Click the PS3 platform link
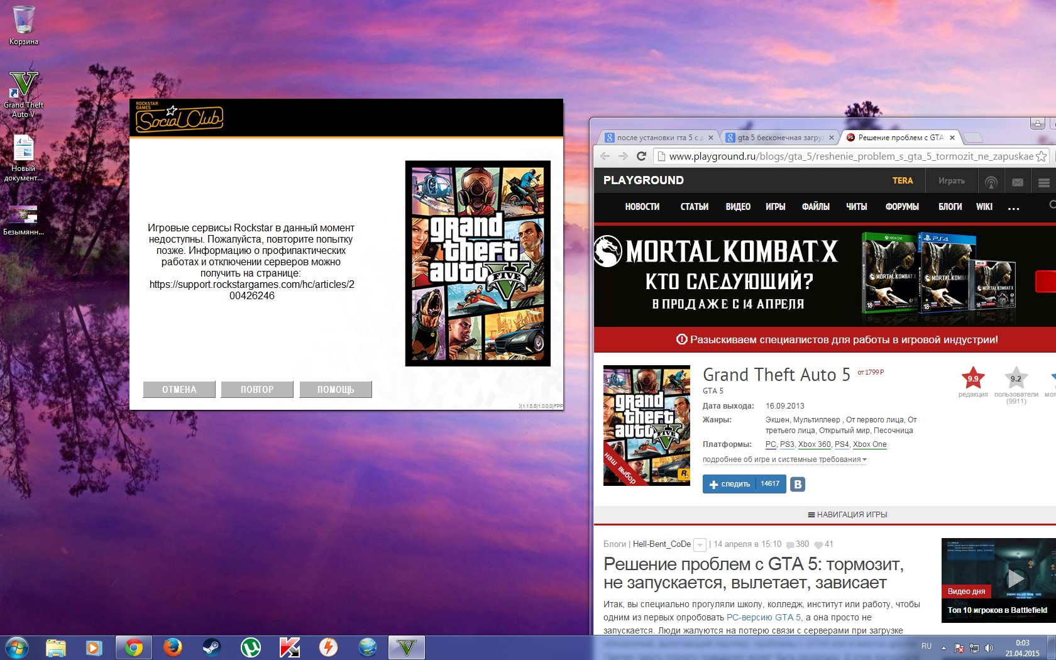This screenshot has height=660, width=1056. (x=787, y=444)
